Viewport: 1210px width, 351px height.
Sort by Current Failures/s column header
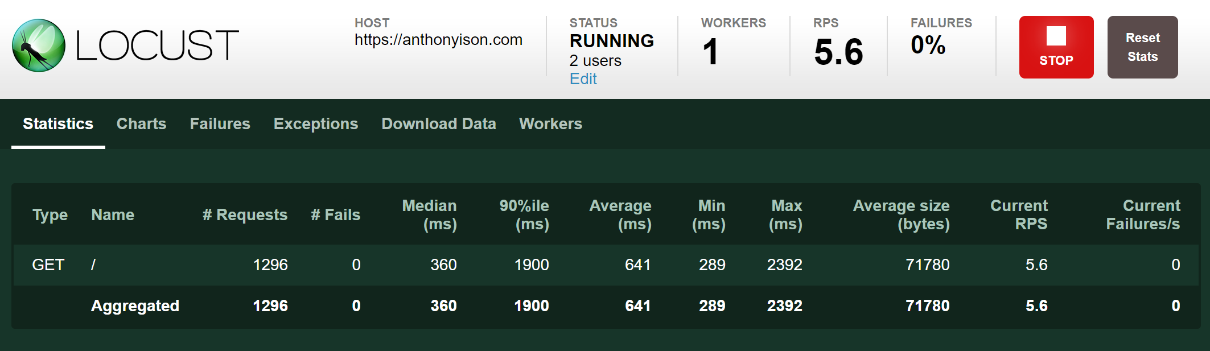point(1143,215)
